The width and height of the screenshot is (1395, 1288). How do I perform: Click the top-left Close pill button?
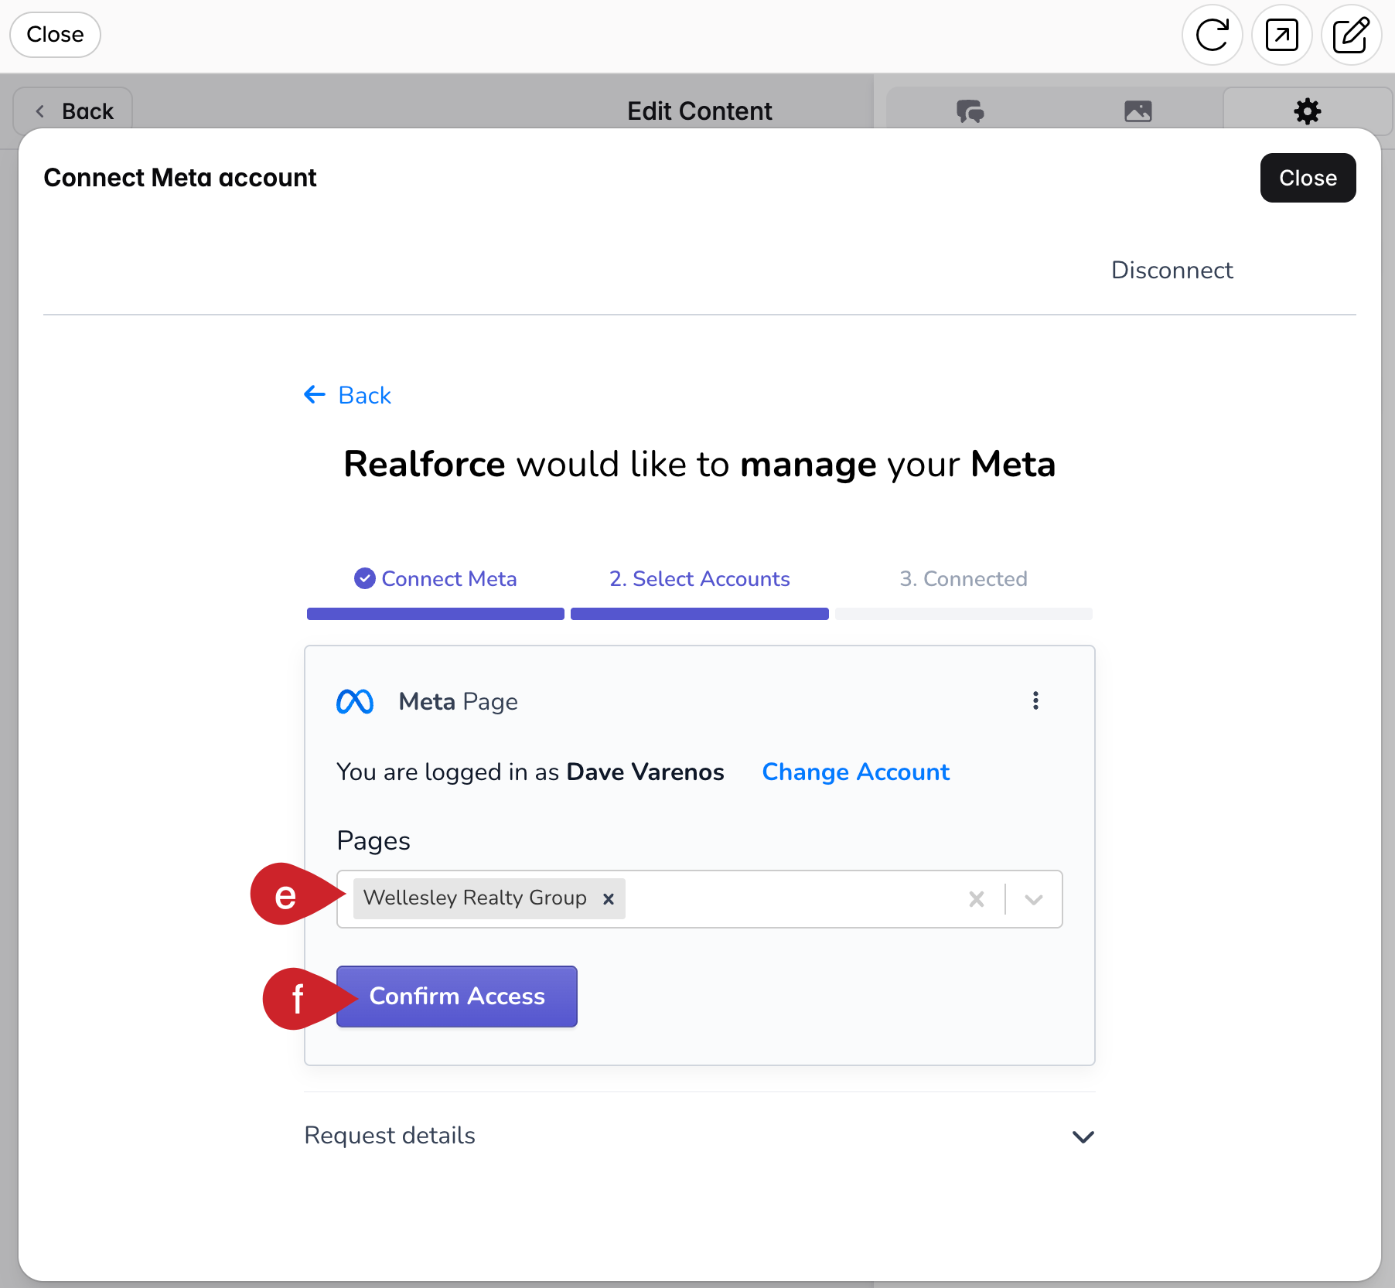point(55,35)
